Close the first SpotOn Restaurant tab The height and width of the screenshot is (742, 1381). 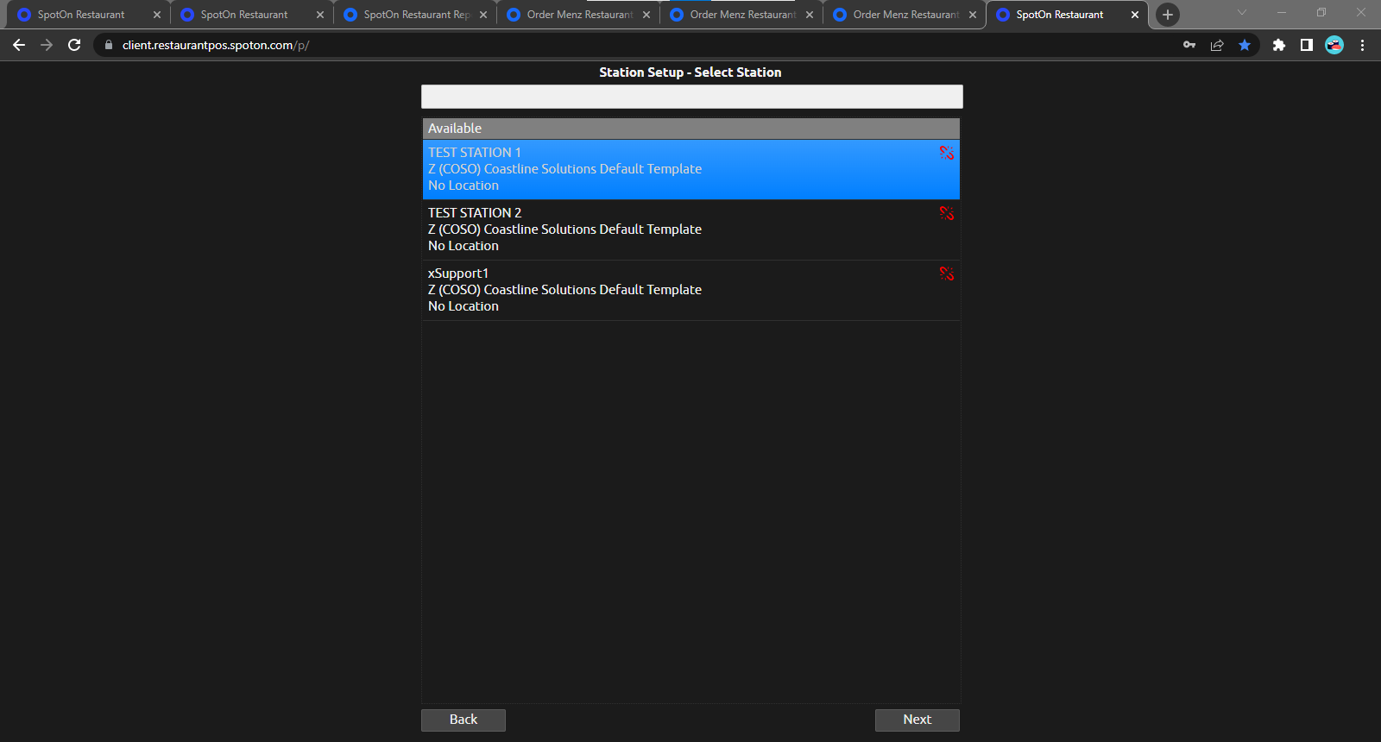(157, 15)
